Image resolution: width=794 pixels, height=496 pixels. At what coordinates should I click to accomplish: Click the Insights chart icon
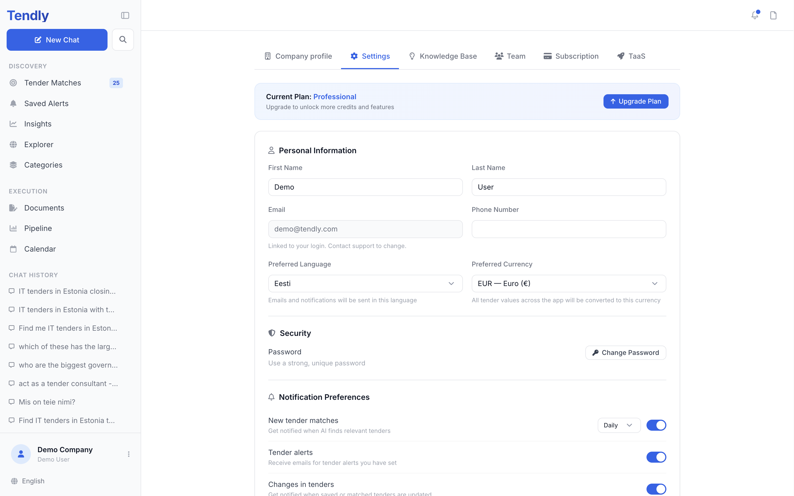(x=13, y=124)
